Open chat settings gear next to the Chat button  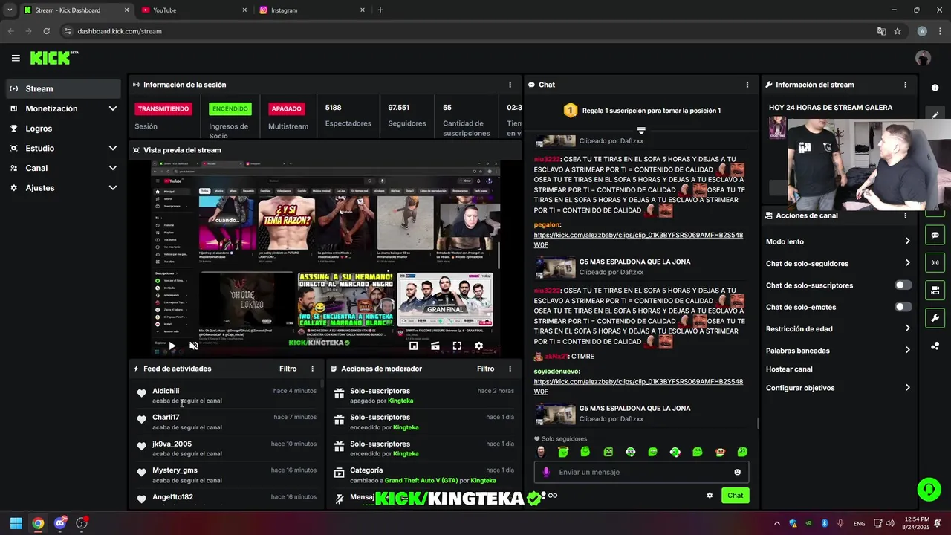click(x=710, y=496)
